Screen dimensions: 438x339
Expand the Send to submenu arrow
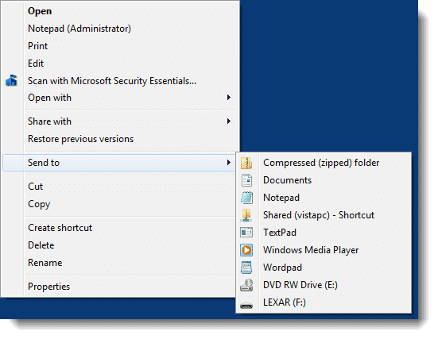click(229, 163)
